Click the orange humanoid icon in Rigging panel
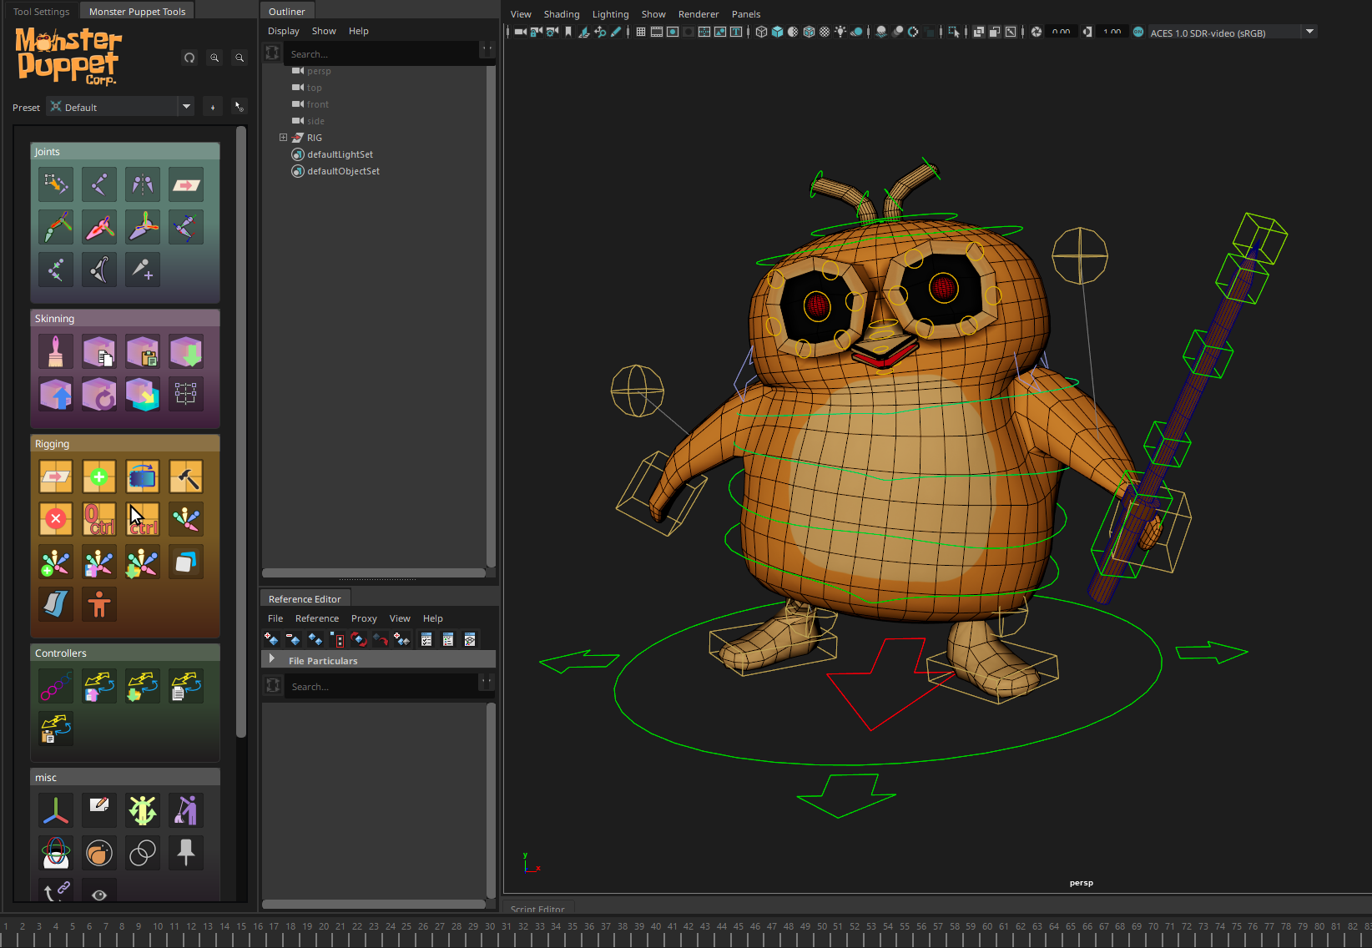Viewport: 1372px width, 948px height. point(98,604)
